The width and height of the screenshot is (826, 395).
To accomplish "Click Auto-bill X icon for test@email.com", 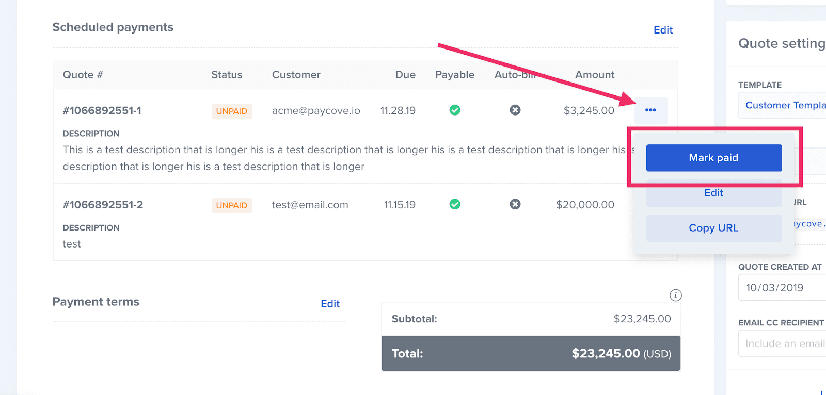I will tap(515, 205).
